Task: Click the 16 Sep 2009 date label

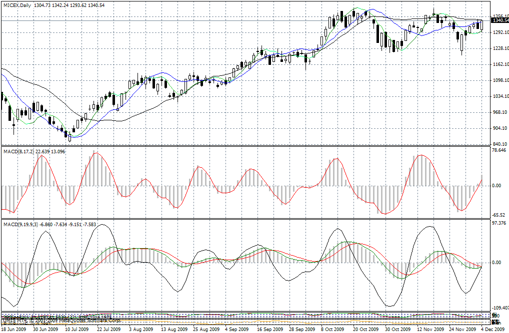Action: (x=268, y=330)
